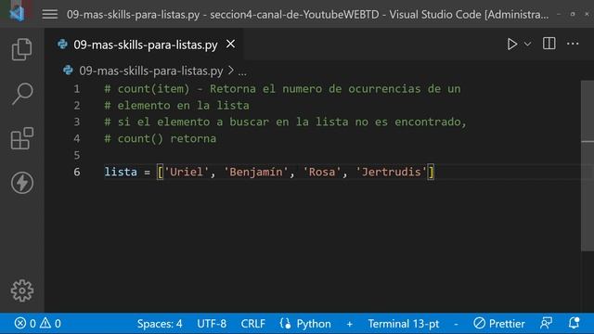Open the feedback person icon in status bar

click(546, 324)
